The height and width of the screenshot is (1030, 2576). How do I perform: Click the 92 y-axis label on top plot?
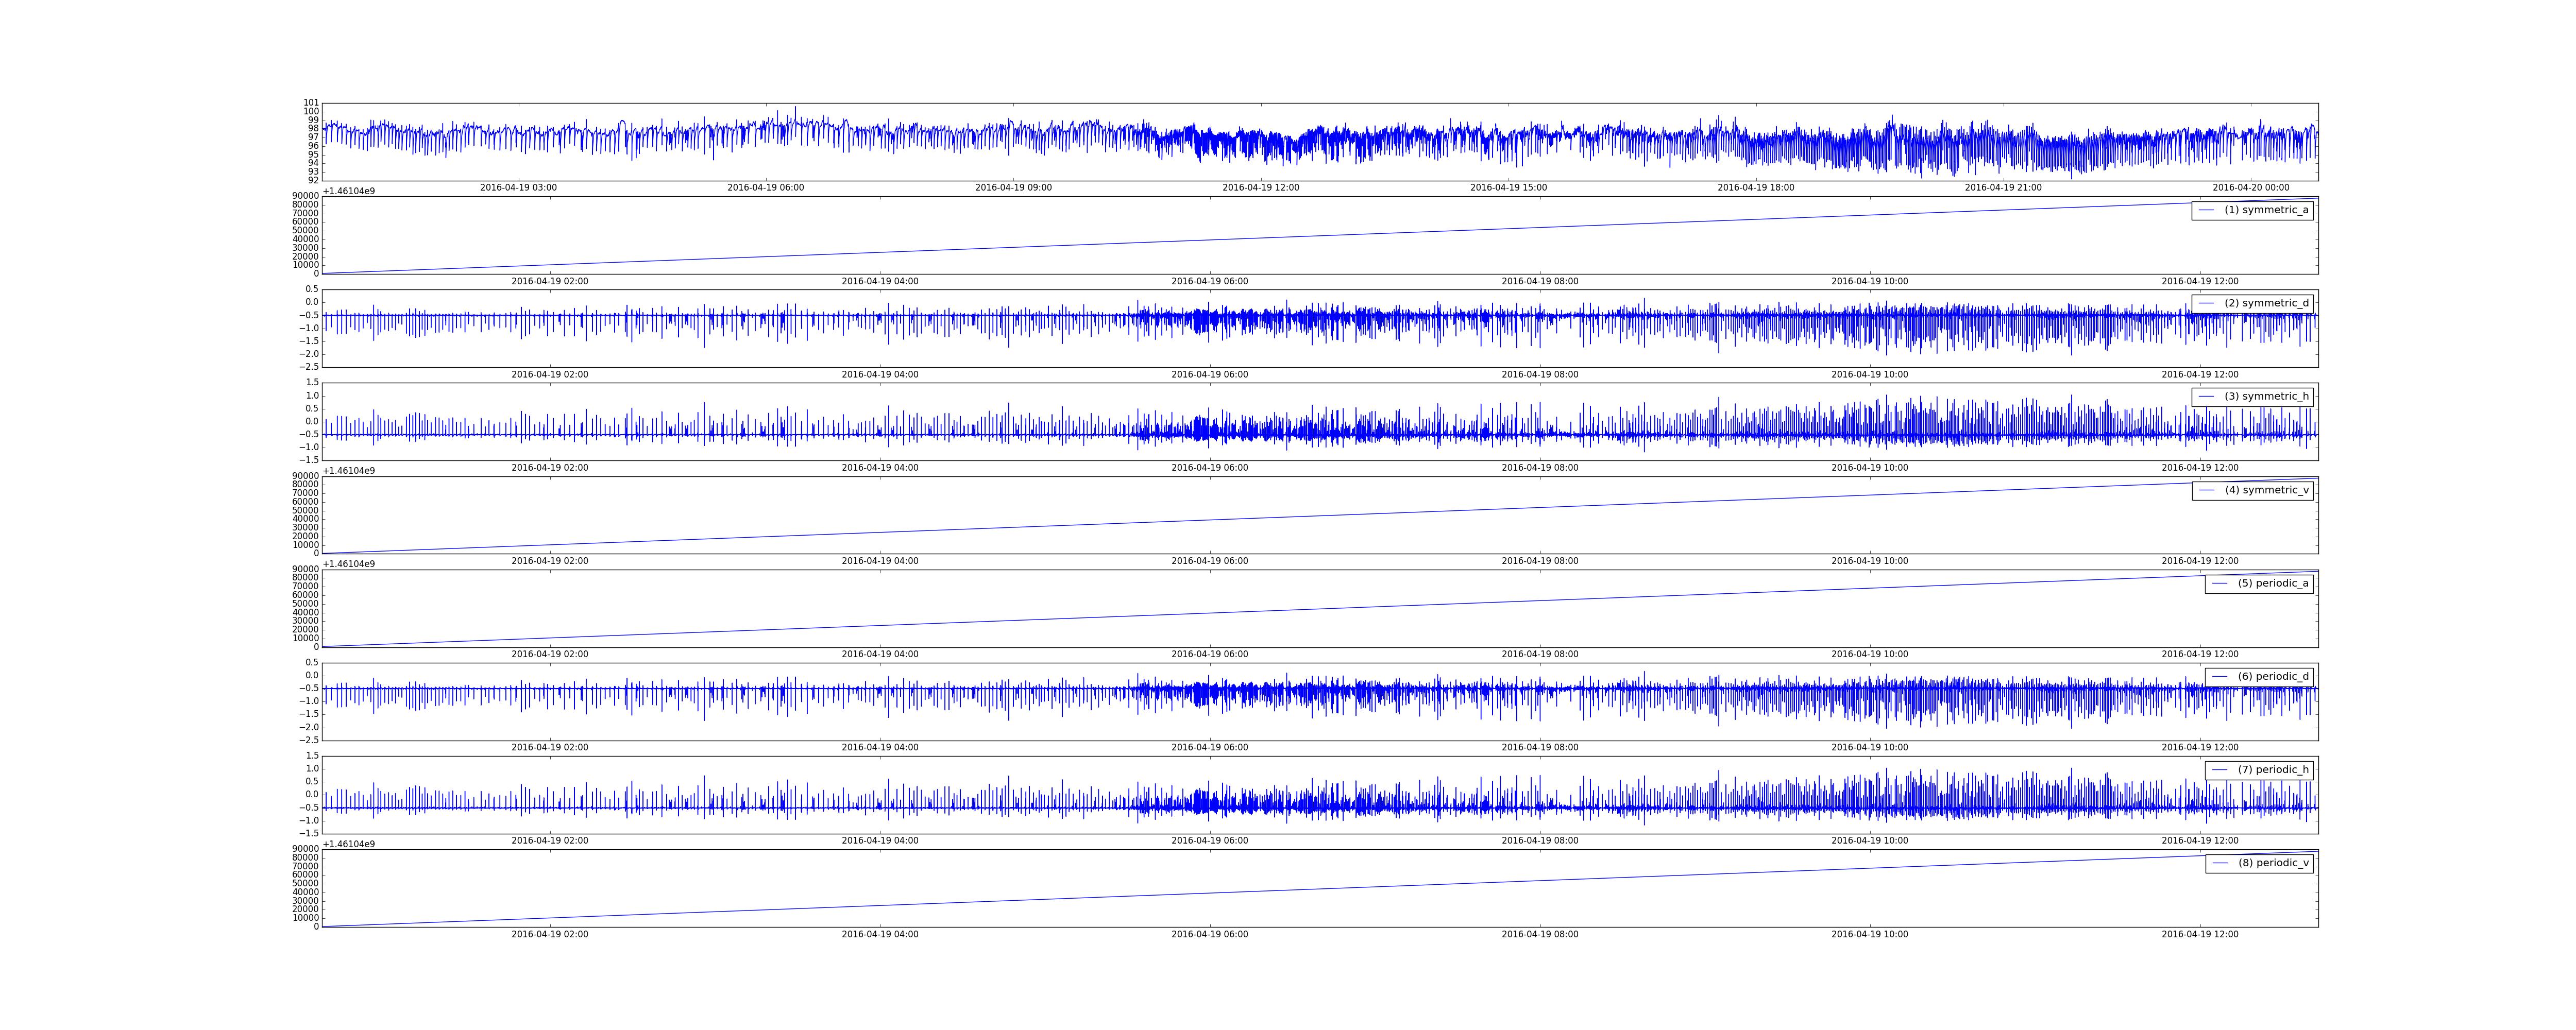click(313, 180)
